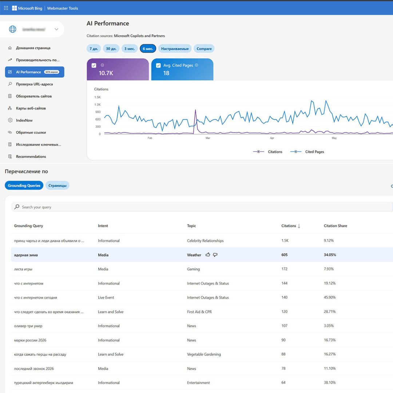
Task: Click the Microsoft Bing logo
Action: (27, 8)
